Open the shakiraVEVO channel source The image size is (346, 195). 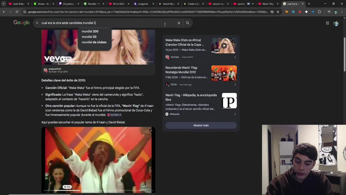pyautogui.click(x=56, y=70)
